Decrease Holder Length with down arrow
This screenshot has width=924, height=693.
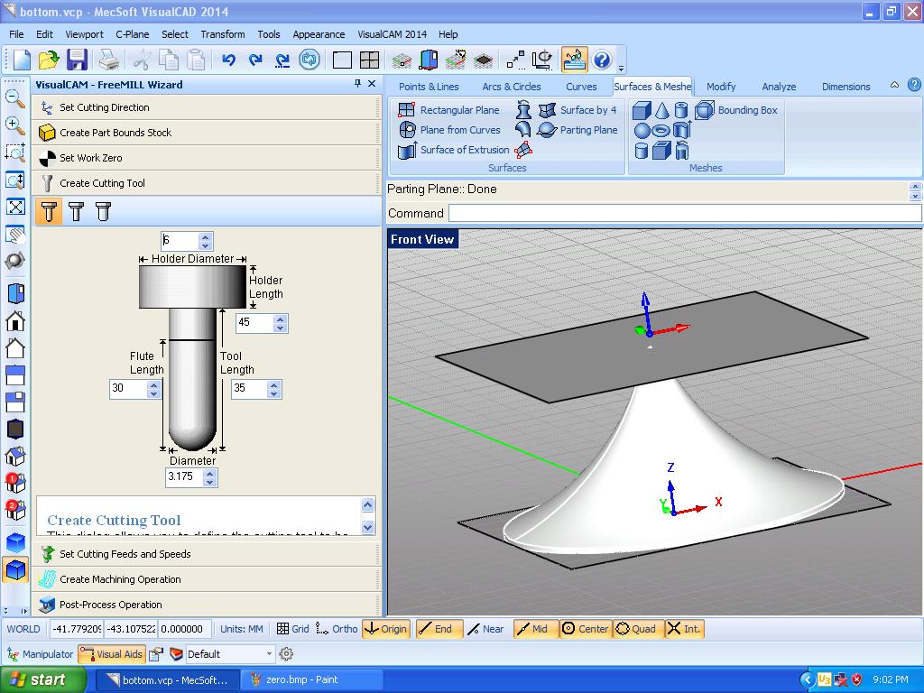pyautogui.click(x=281, y=328)
